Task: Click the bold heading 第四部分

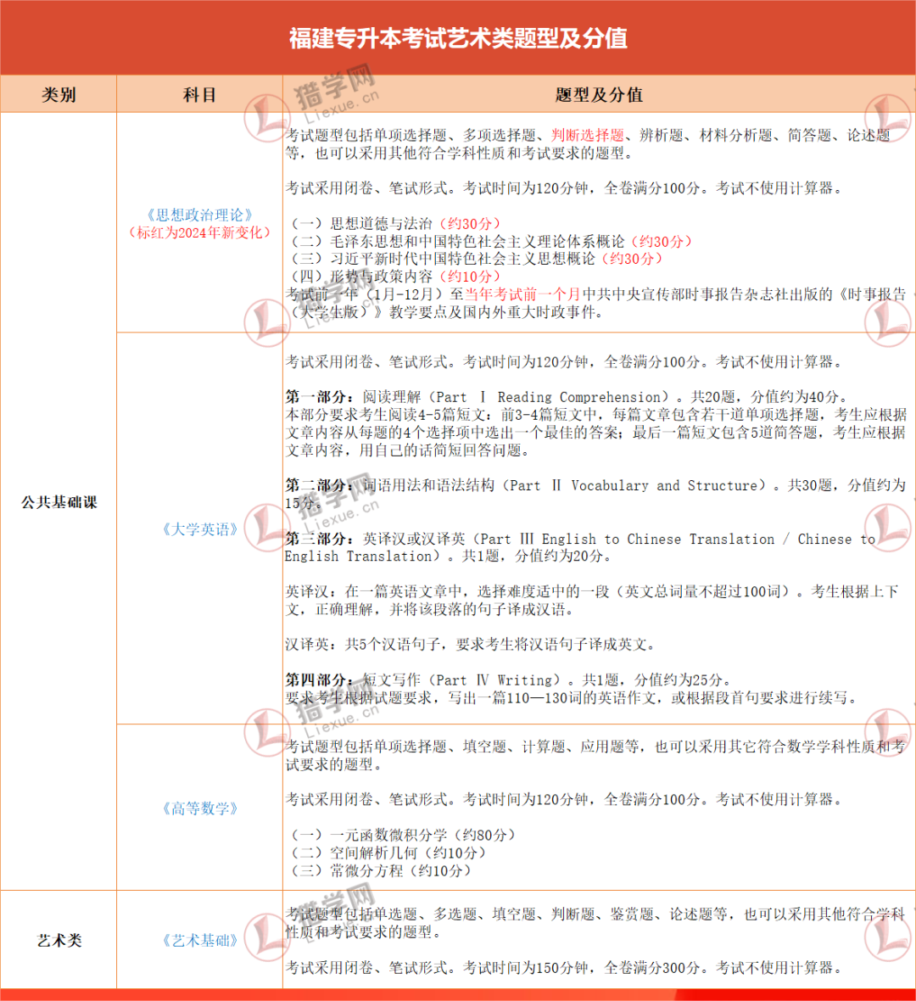Action: point(319,679)
